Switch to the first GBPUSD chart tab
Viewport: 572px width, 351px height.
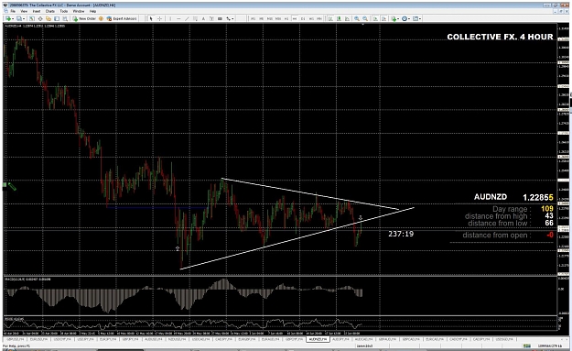point(15,339)
